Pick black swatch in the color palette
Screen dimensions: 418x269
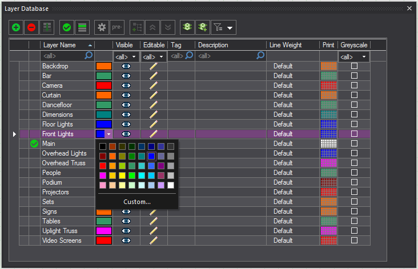coord(103,146)
